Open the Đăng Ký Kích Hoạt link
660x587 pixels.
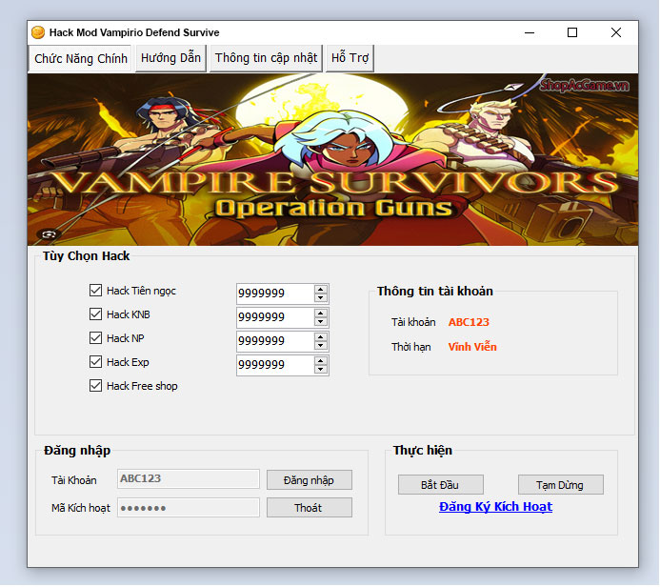pos(495,507)
